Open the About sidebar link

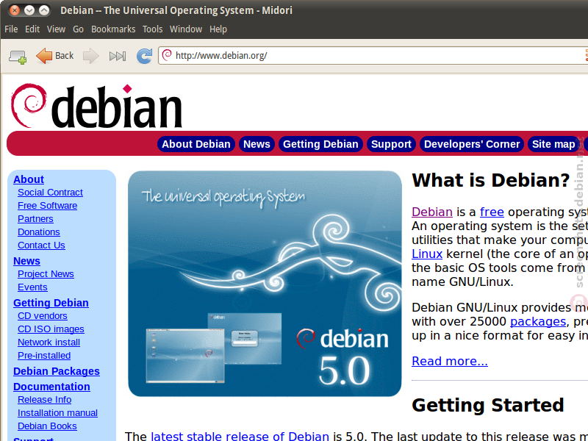[x=29, y=179]
